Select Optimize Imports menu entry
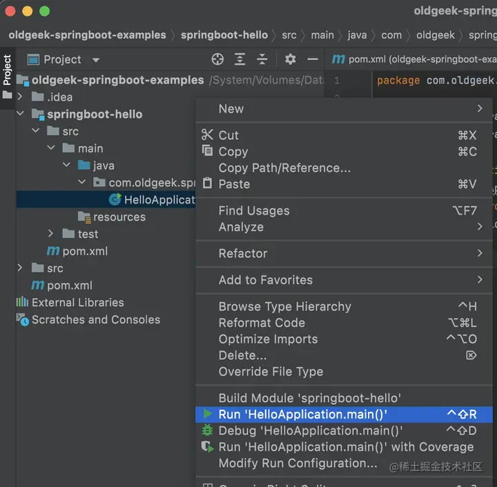This screenshot has width=497, height=487. [x=344, y=339]
